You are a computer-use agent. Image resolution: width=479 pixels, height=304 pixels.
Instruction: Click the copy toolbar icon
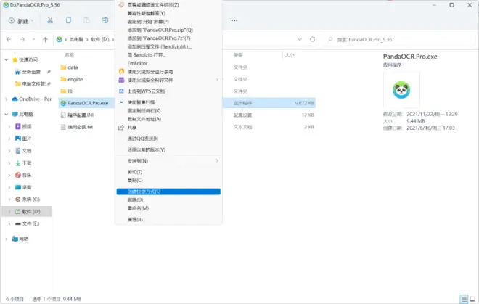click(x=68, y=20)
